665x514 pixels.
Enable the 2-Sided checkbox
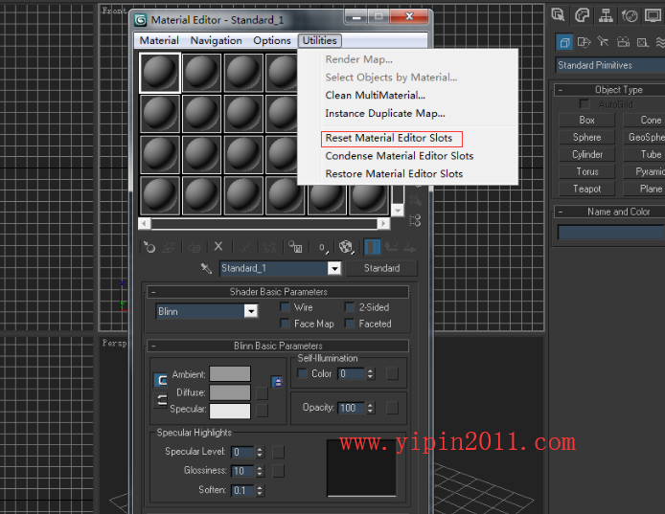(x=350, y=307)
